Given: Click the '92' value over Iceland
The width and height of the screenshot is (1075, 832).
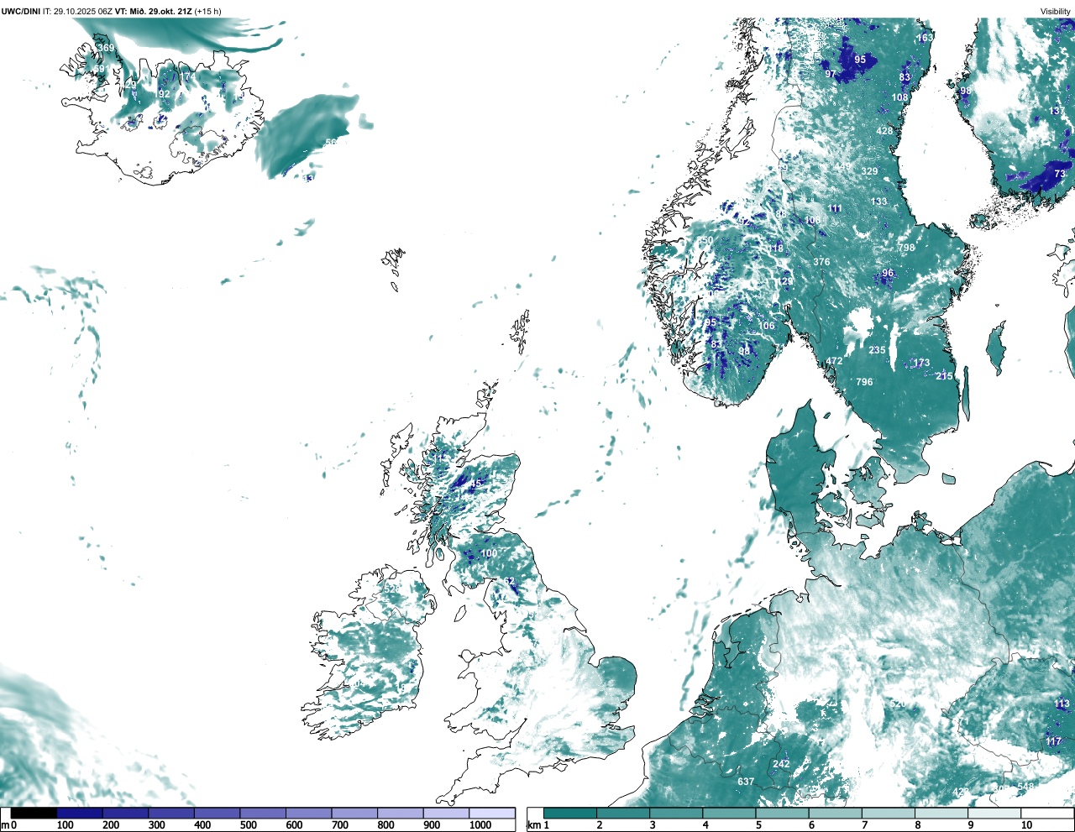Looking at the screenshot, I should tap(165, 94).
